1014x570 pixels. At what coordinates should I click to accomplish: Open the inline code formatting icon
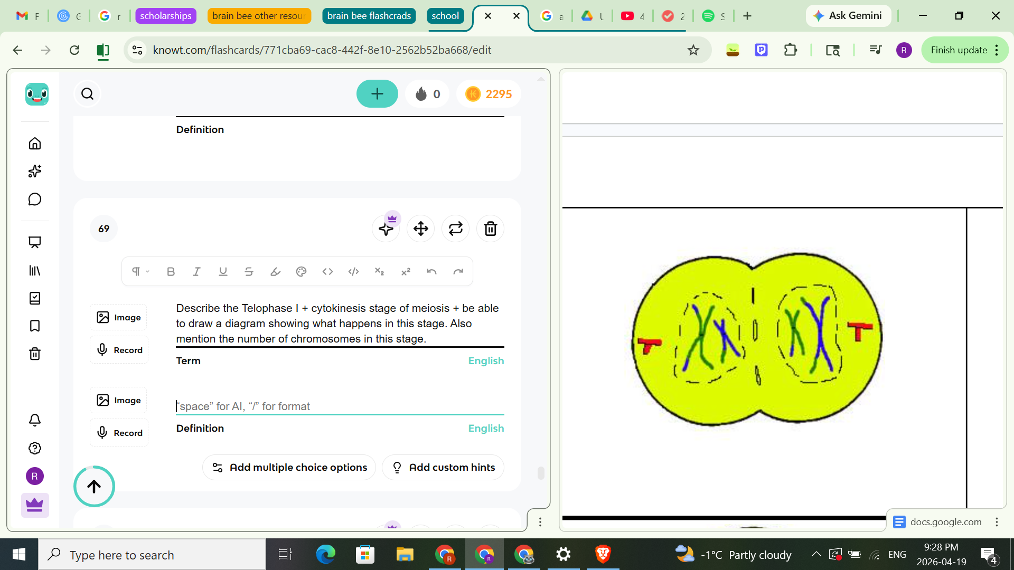click(x=327, y=271)
